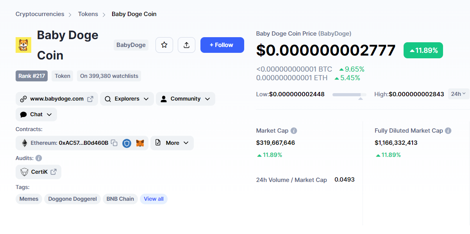Viewport: 470px width, 234px height.
Task: Open the CertiK audit link
Action: 38,172
